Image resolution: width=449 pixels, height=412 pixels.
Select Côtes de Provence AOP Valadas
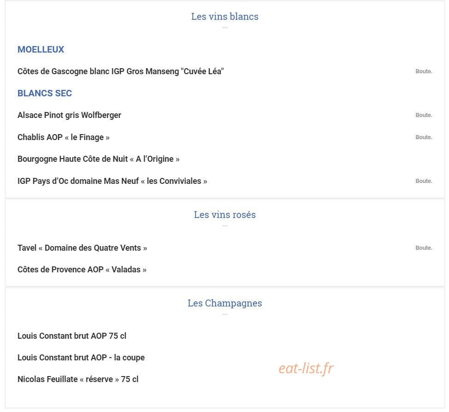[x=82, y=270]
